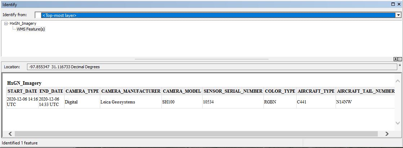Close the Identify window

tap(399, 4)
